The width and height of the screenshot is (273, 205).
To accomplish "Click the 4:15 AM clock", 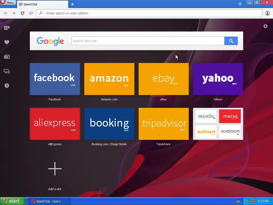I will [263, 201].
